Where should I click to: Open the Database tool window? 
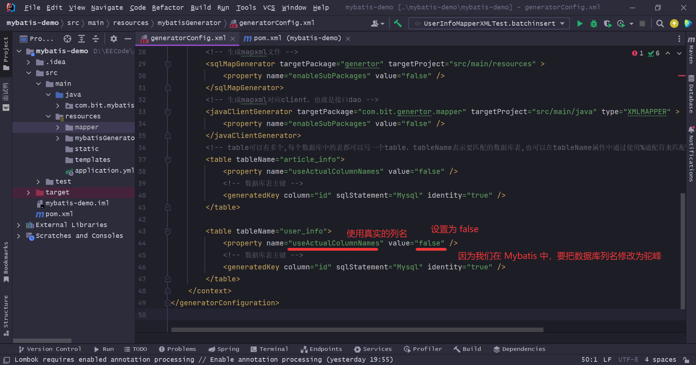691,95
